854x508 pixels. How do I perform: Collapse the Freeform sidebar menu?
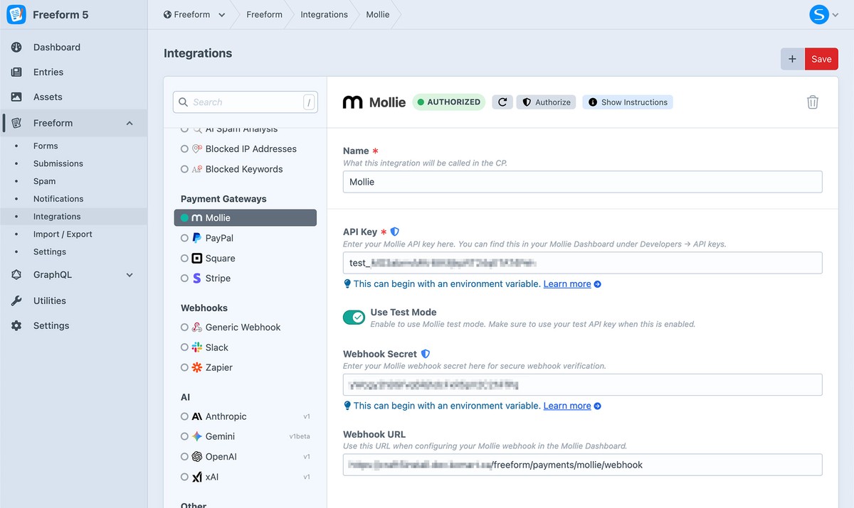(130, 124)
